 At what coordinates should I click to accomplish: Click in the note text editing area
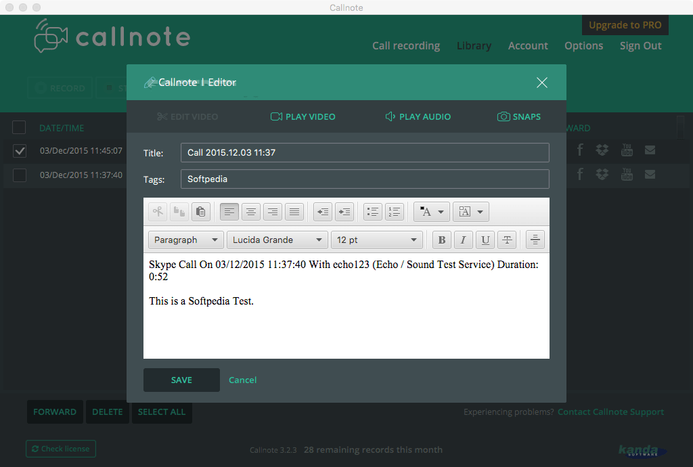point(346,306)
